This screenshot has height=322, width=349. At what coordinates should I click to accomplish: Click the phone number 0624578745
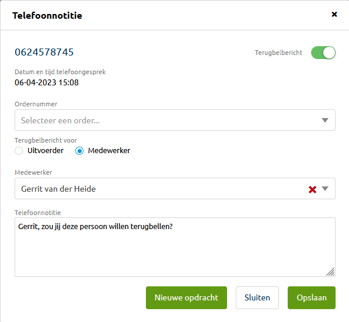44,52
